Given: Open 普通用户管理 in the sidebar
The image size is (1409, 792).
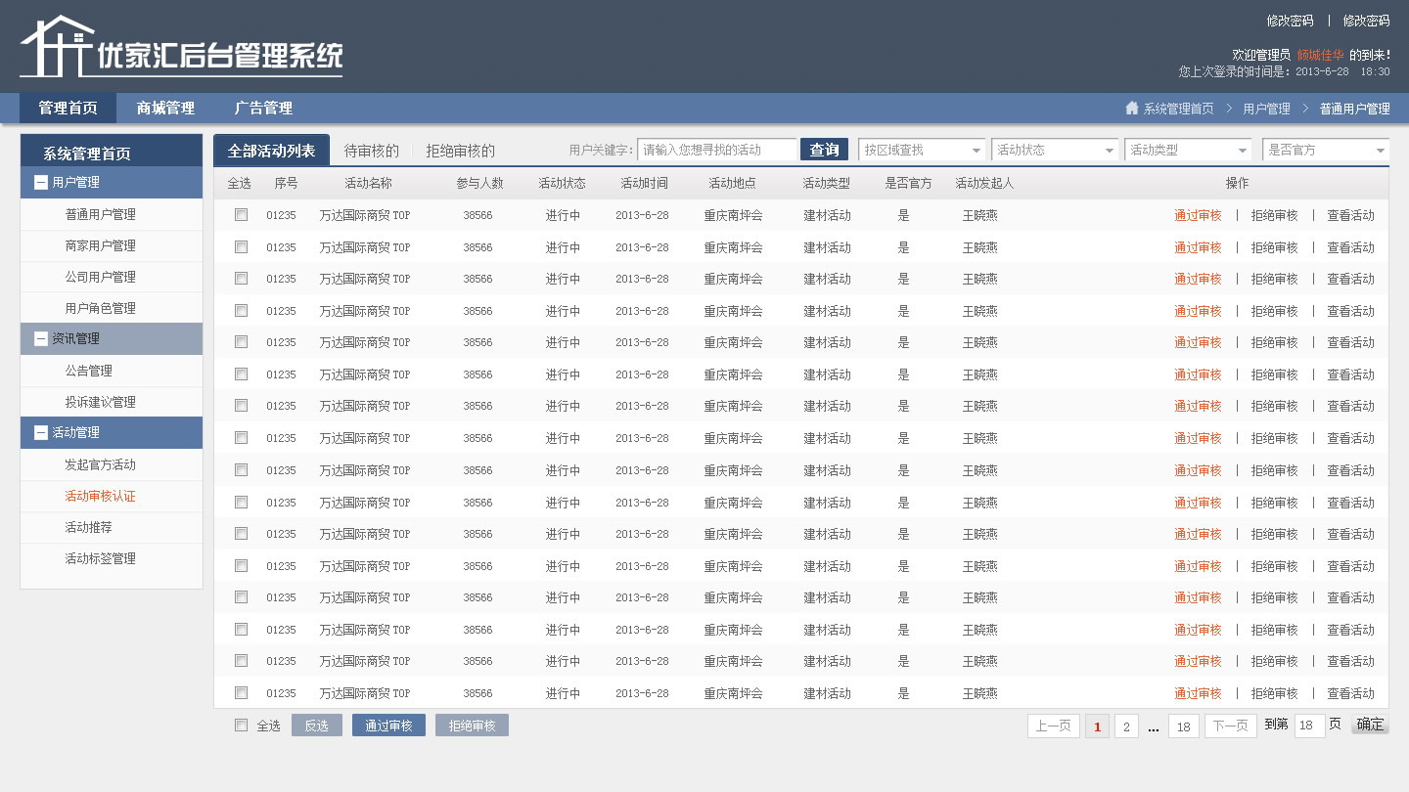Looking at the screenshot, I should [101, 214].
